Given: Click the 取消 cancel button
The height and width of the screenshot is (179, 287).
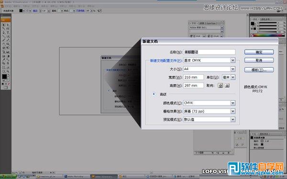Looking at the screenshot, I should (x=259, y=60).
